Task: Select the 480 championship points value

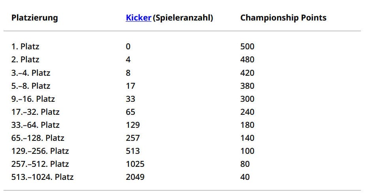Action: click(247, 60)
